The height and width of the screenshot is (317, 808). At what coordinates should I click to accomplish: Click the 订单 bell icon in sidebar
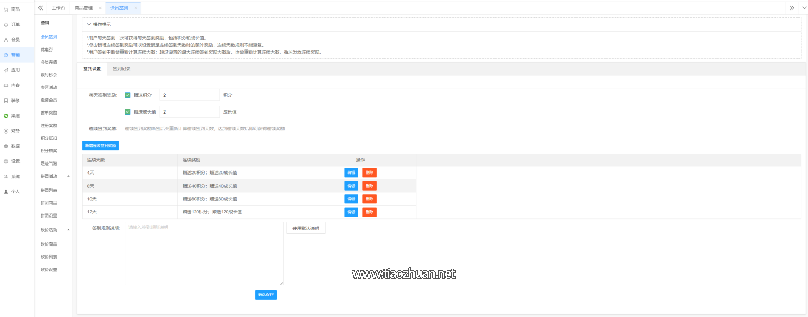6,24
